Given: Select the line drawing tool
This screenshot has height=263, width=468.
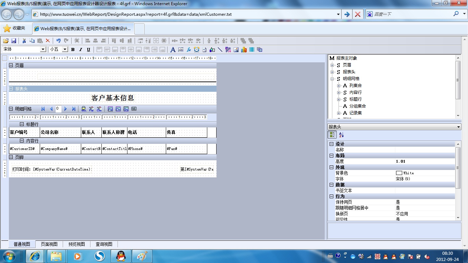Looking at the screenshot, I should click(220, 50).
